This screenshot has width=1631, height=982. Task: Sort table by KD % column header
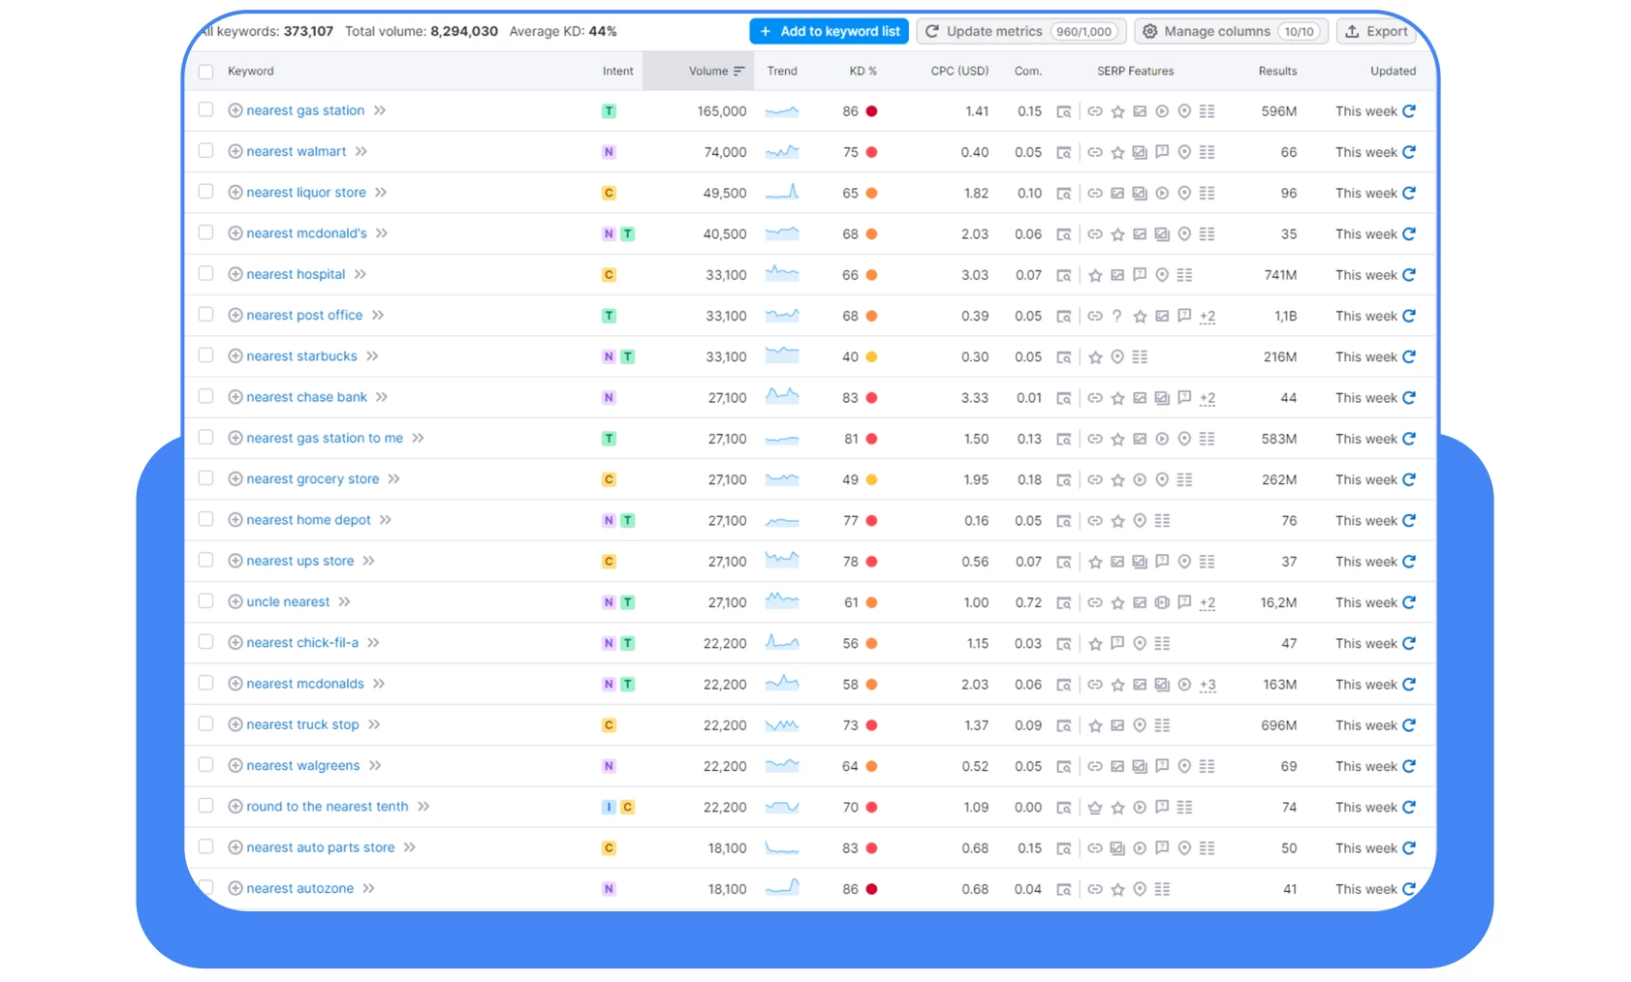(x=863, y=71)
